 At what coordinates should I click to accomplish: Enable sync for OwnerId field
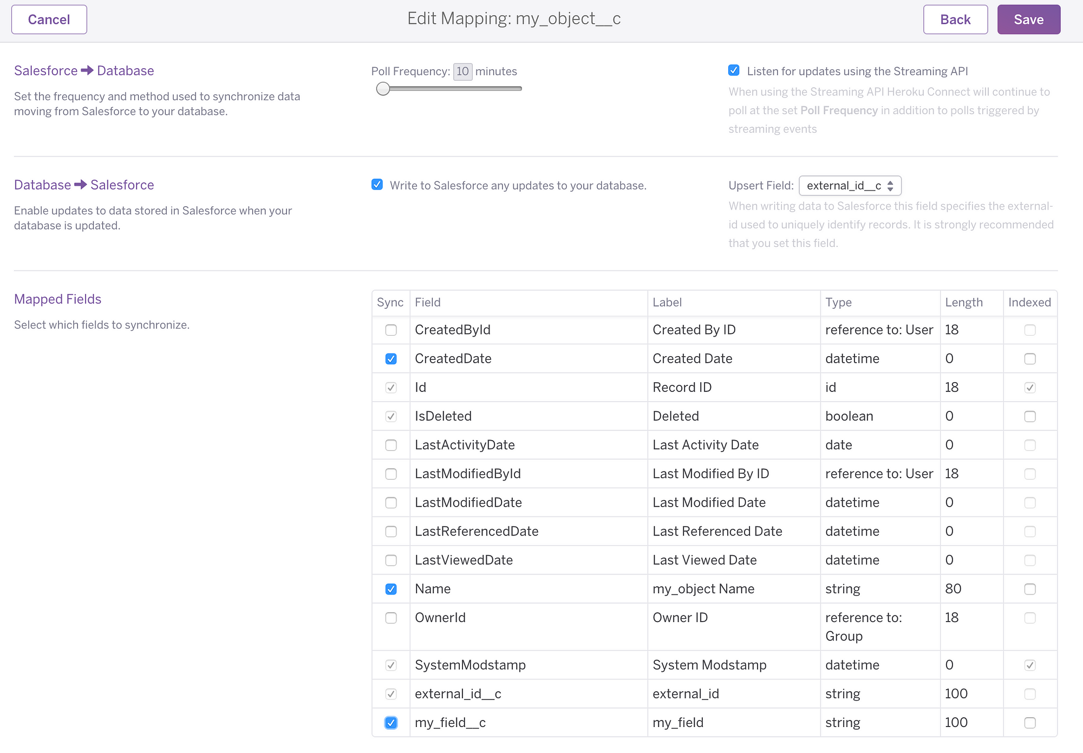click(391, 618)
